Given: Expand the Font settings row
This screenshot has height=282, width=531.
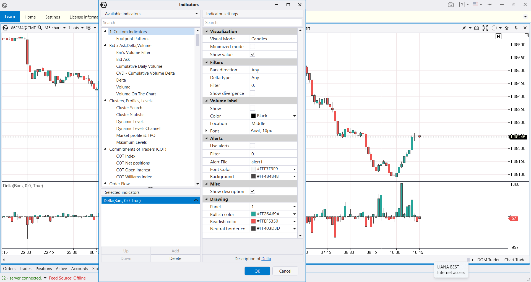Looking at the screenshot, I should coord(206,131).
